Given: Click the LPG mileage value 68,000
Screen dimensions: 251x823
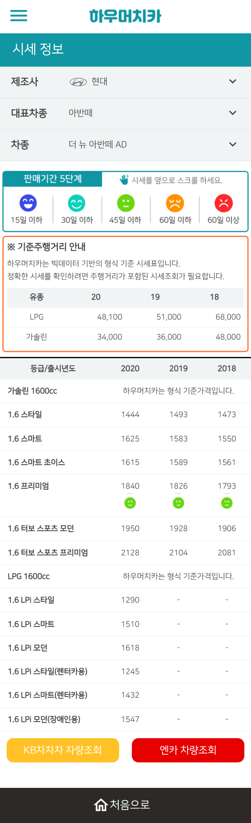Looking at the screenshot, I should pyautogui.click(x=228, y=317).
